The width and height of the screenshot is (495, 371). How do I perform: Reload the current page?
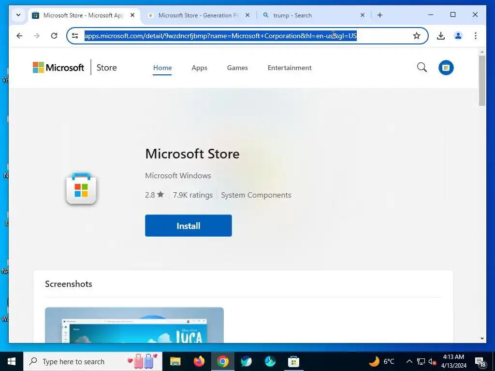coord(54,36)
